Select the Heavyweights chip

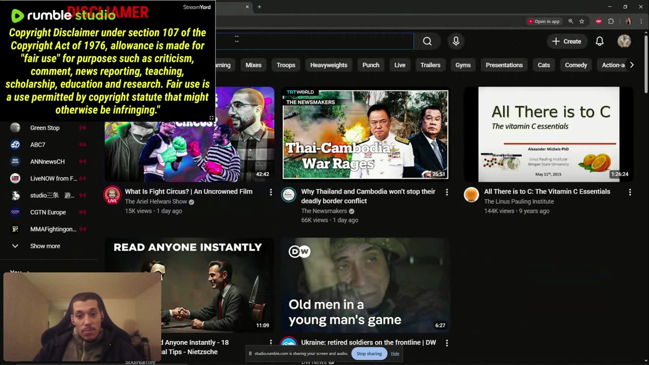[x=329, y=65]
